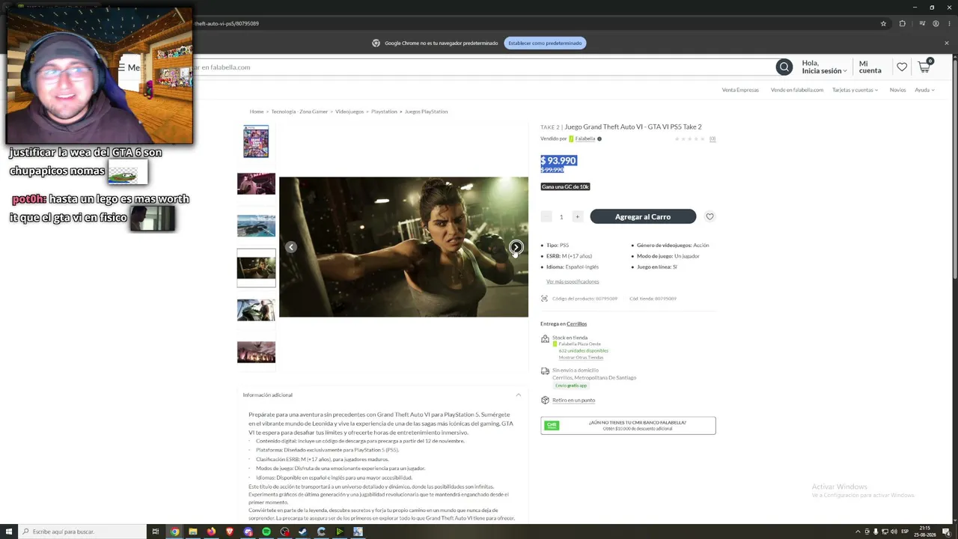Go to Mi cuenta

(x=870, y=67)
